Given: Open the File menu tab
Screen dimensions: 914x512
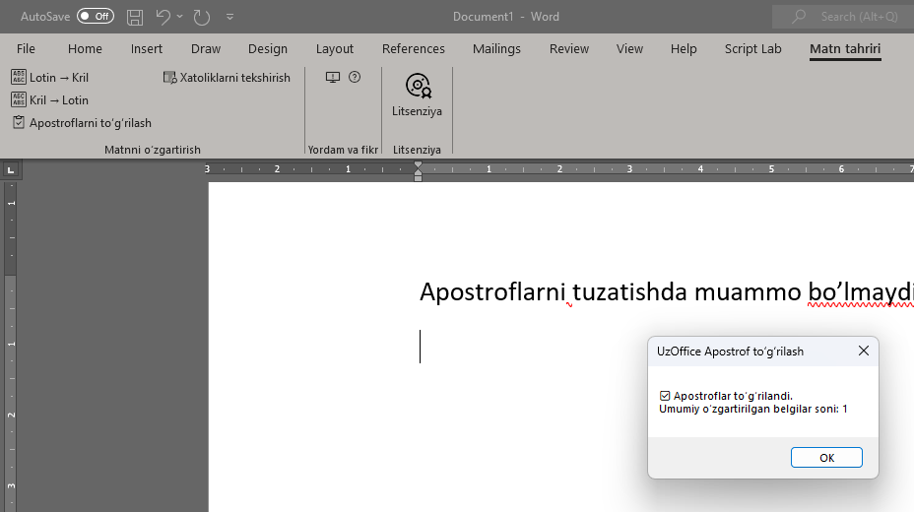Looking at the screenshot, I should point(26,48).
